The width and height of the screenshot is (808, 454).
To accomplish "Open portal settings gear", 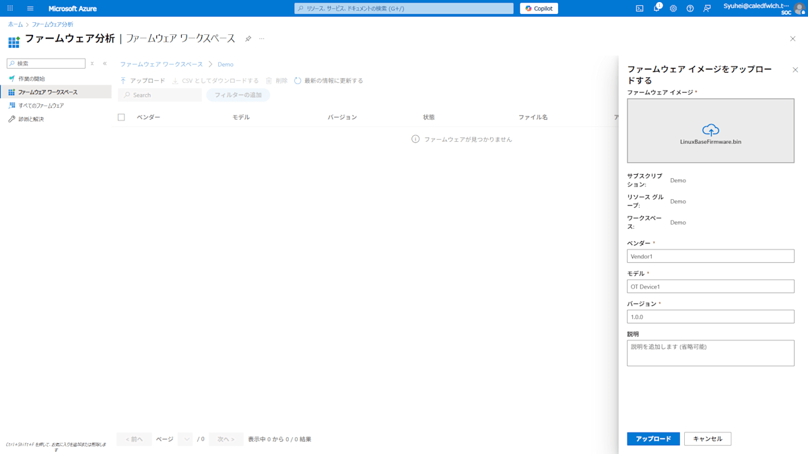I will pyautogui.click(x=673, y=9).
